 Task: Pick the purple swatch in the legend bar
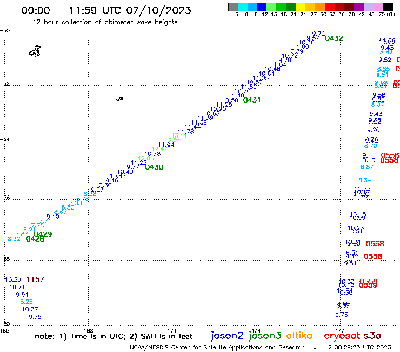(359, 6)
